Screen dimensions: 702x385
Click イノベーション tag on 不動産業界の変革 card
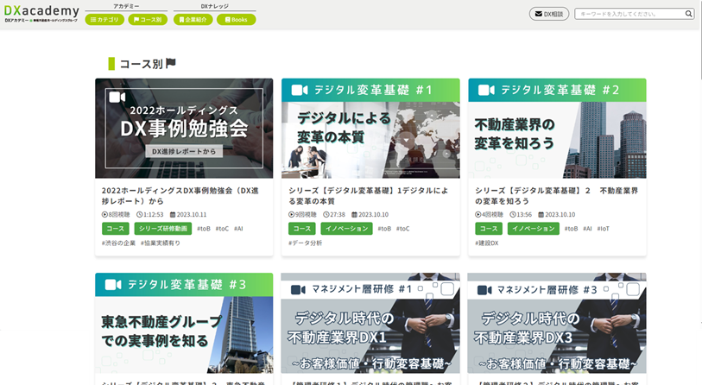click(534, 229)
